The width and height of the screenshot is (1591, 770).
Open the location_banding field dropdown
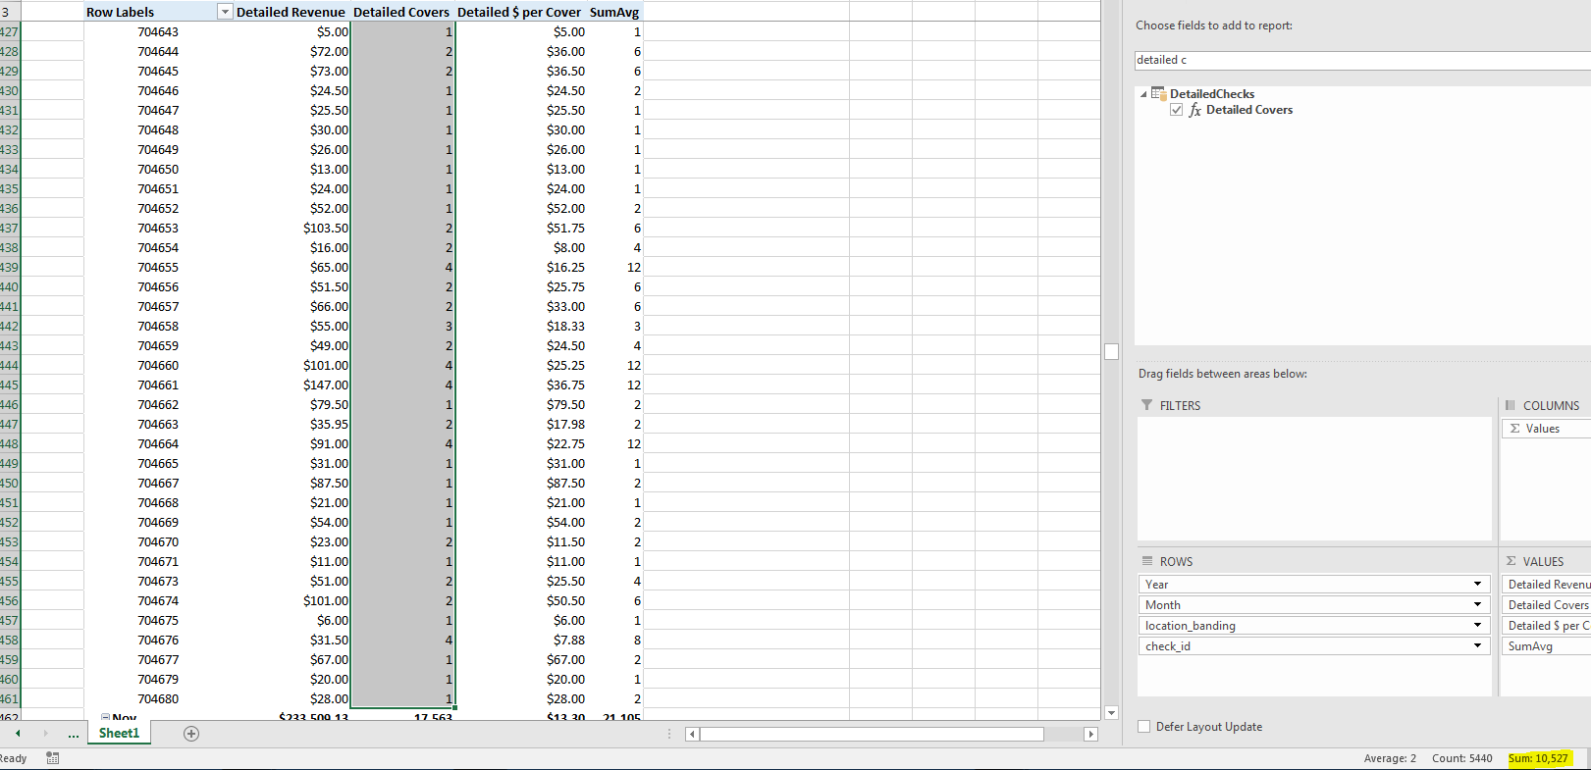point(1477,626)
